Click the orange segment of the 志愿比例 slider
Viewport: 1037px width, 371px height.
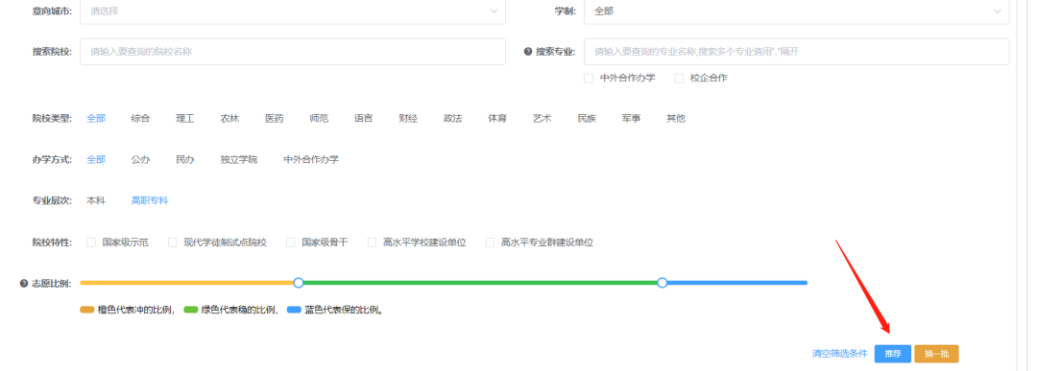click(186, 283)
